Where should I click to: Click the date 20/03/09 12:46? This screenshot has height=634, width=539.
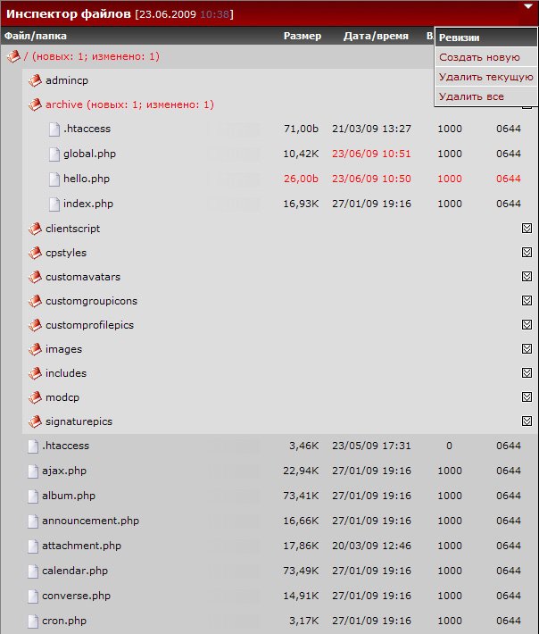click(x=371, y=546)
